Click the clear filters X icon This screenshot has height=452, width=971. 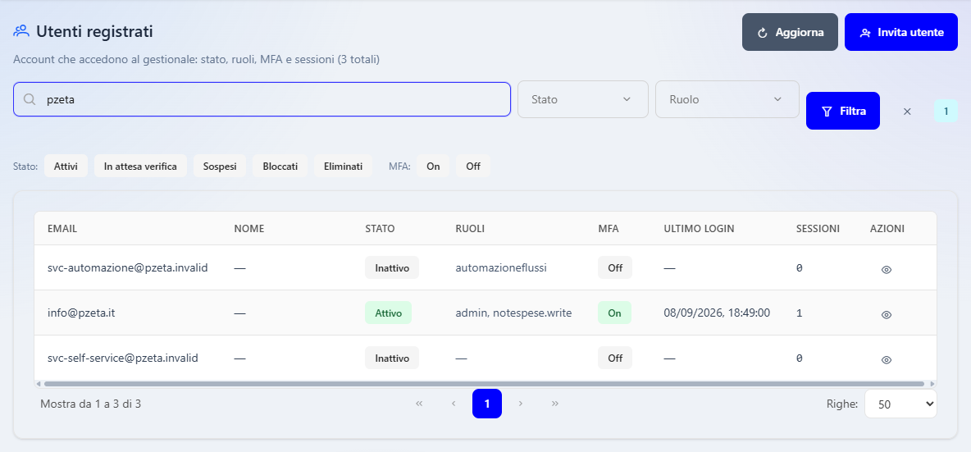pos(907,112)
